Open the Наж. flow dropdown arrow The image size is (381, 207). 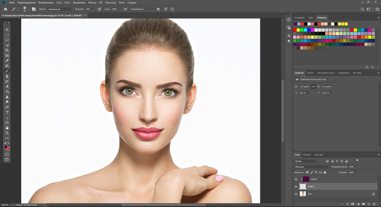pos(120,9)
